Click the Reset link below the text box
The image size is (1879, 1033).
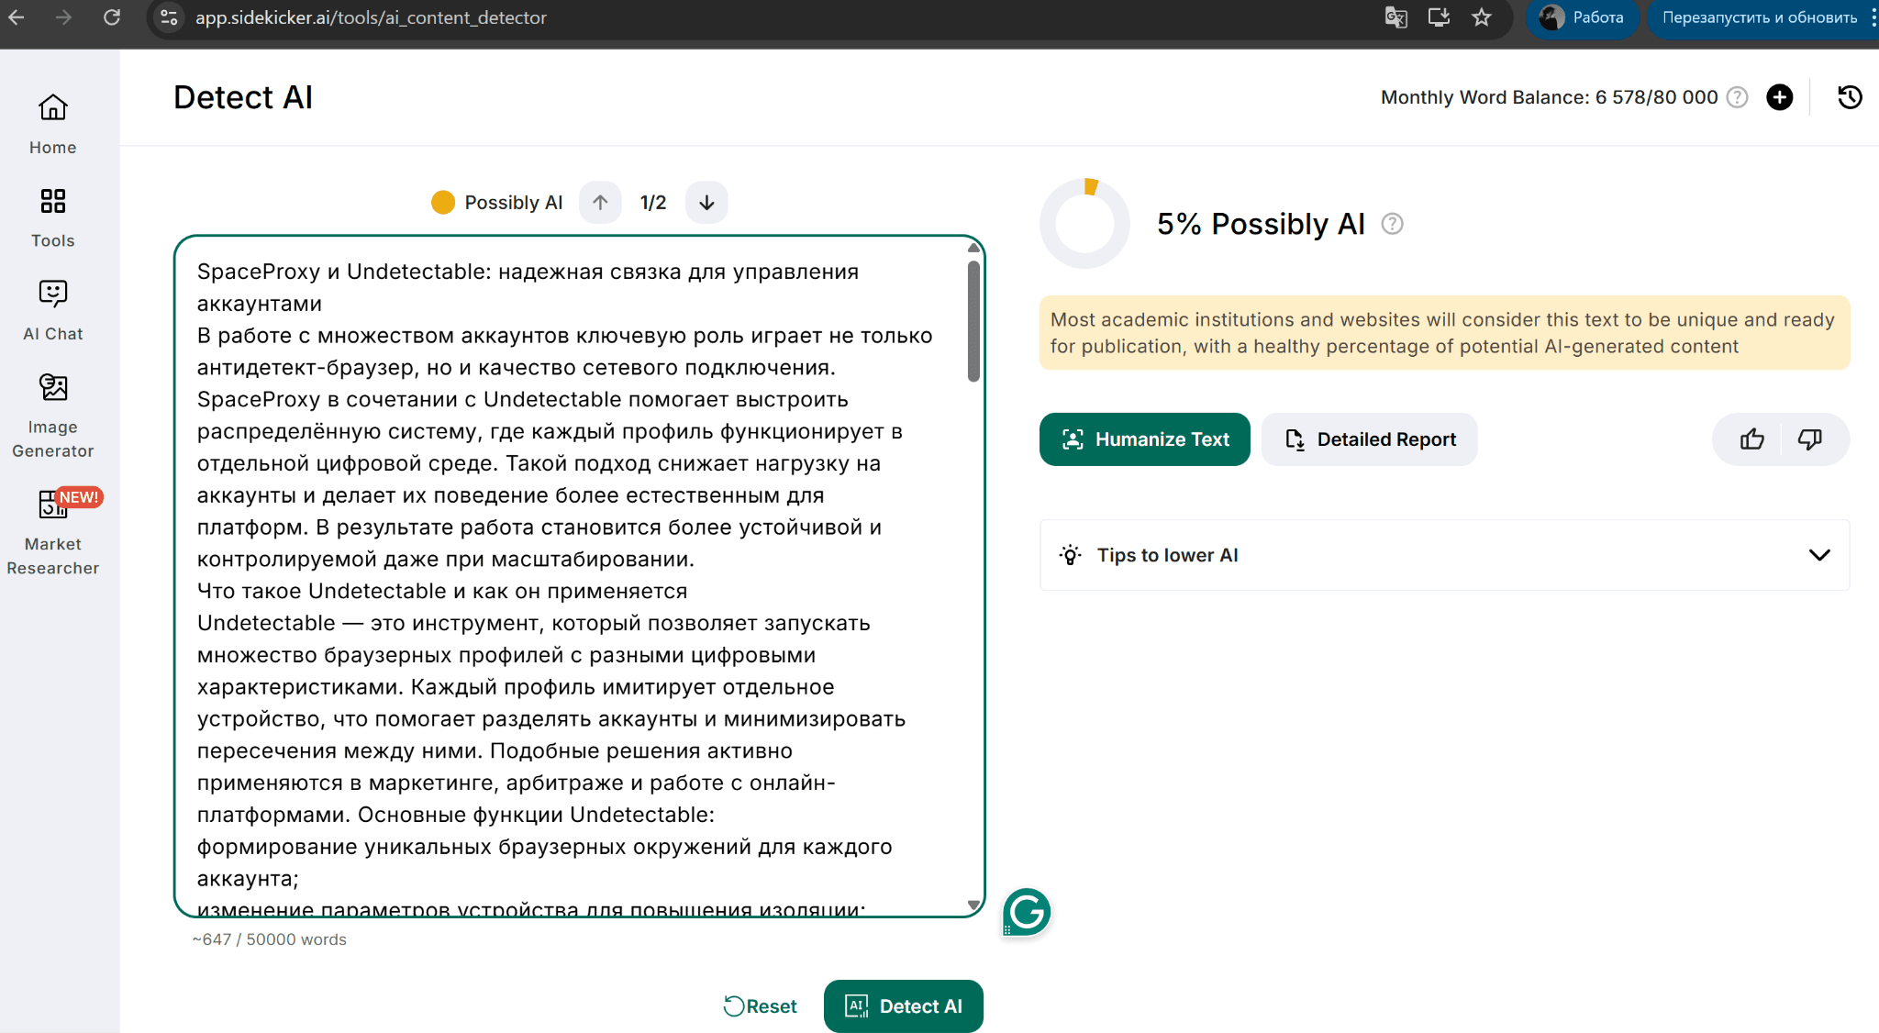761,1006
